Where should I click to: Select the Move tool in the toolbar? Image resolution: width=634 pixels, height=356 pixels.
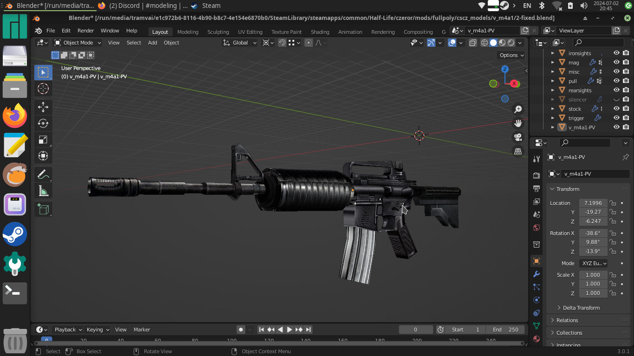click(43, 107)
